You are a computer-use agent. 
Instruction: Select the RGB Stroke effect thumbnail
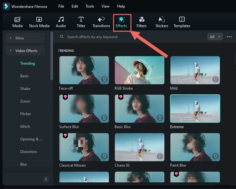[139, 70]
